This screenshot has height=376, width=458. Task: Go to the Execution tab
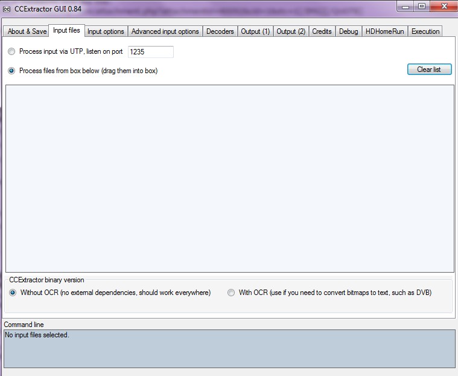point(425,31)
